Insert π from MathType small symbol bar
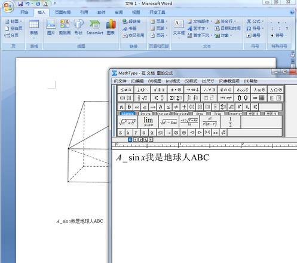 [x=121, y=107]
